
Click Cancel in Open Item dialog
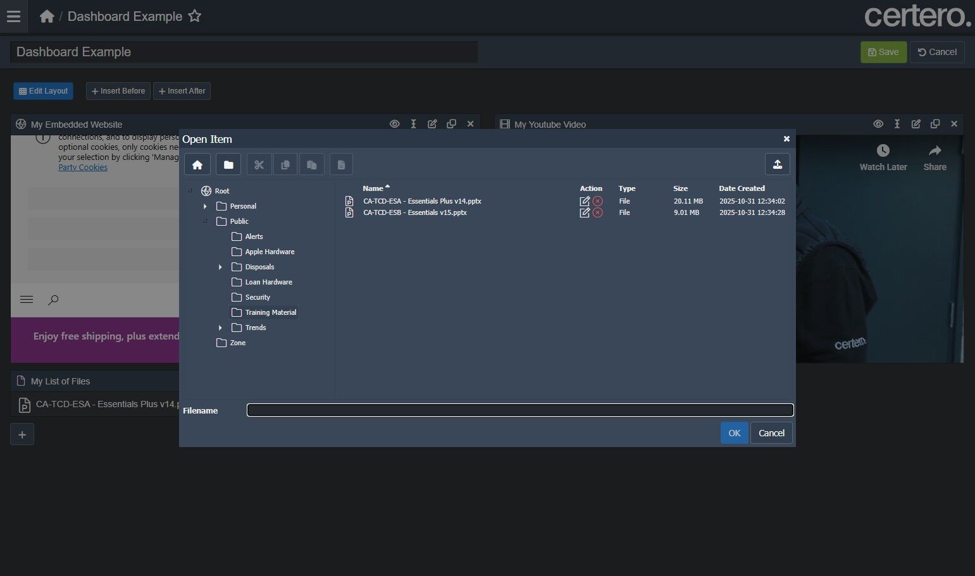[771, 433]
